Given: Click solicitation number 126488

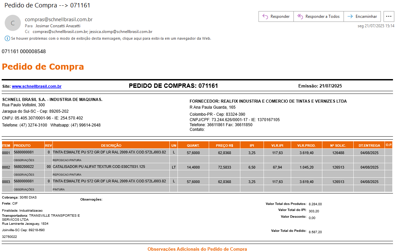Looking at the screenshot, I should pos(338,153).
